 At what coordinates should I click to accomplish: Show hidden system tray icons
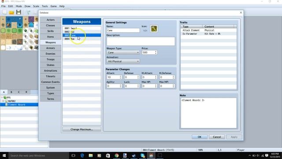click(x=250, y=155)
